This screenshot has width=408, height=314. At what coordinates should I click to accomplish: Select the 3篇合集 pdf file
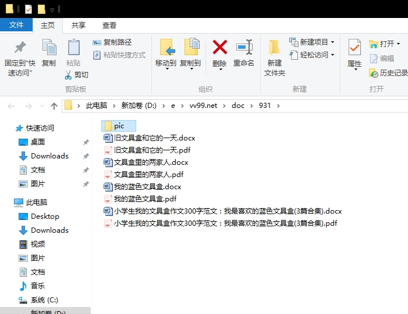coord(221,223)
